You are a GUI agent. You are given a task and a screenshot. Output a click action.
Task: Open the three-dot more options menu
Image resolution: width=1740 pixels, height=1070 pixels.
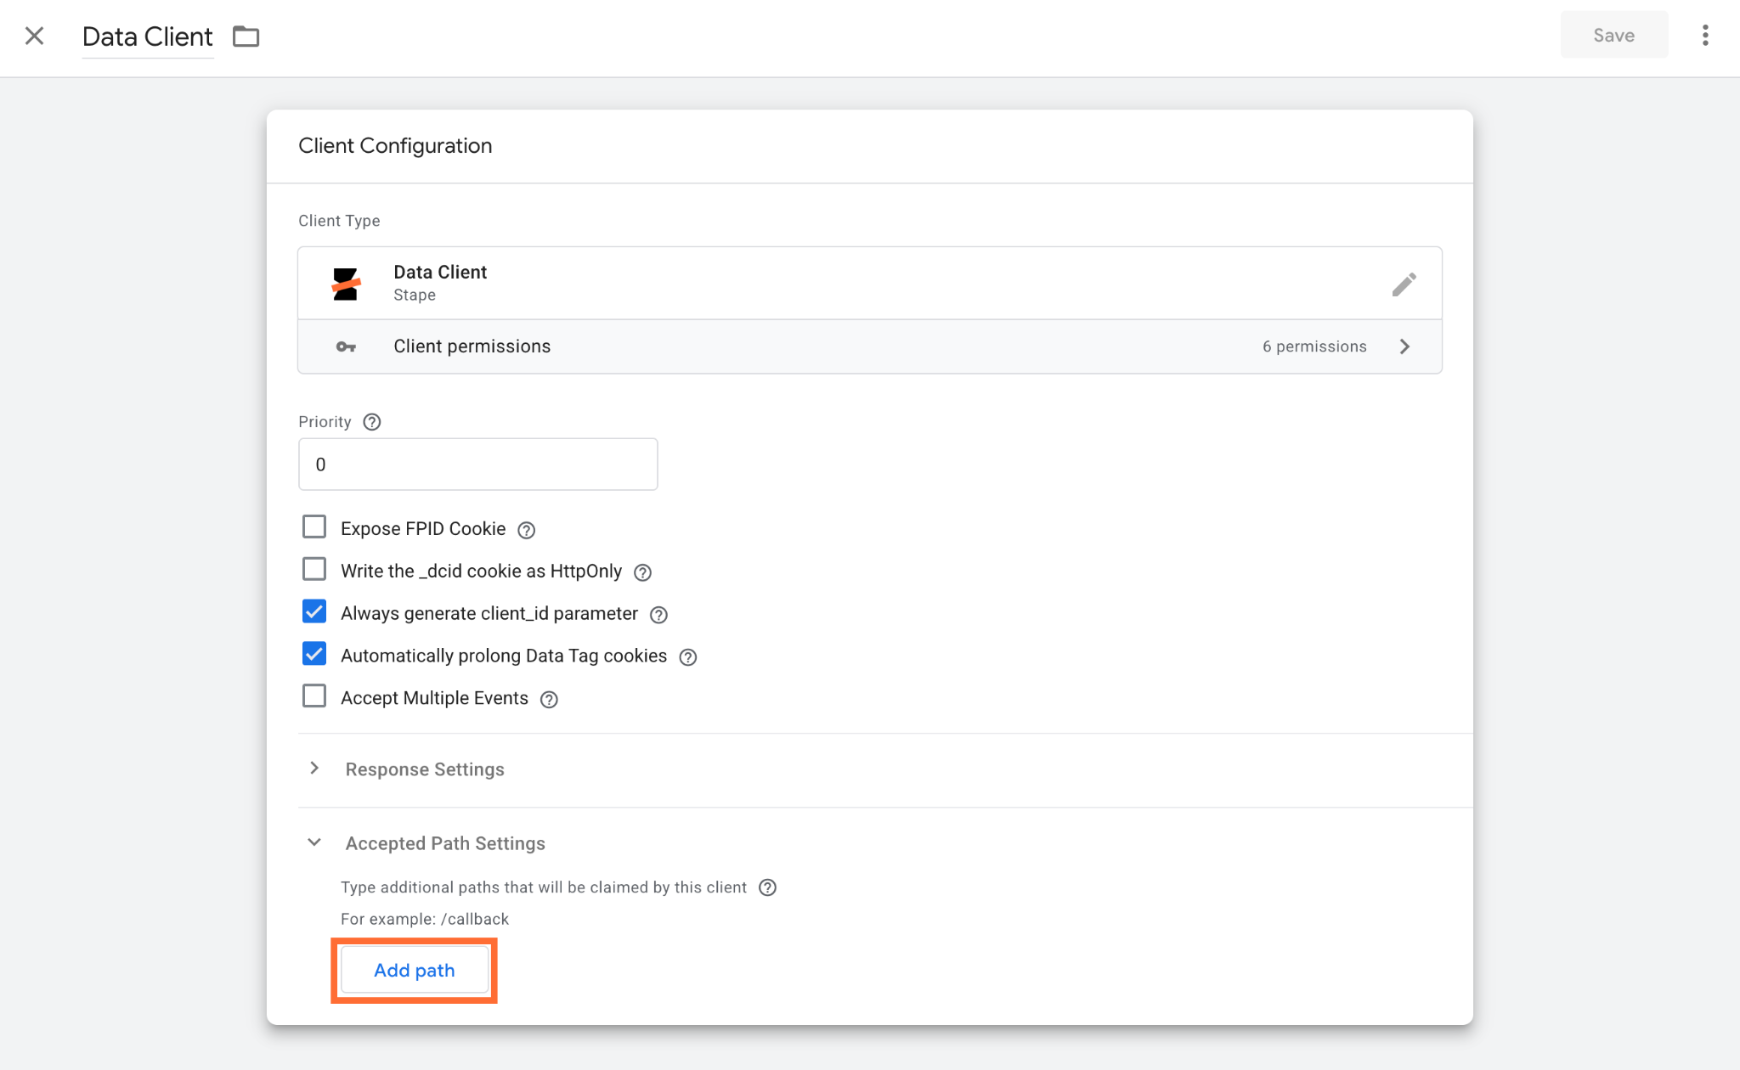(1704, 36)
